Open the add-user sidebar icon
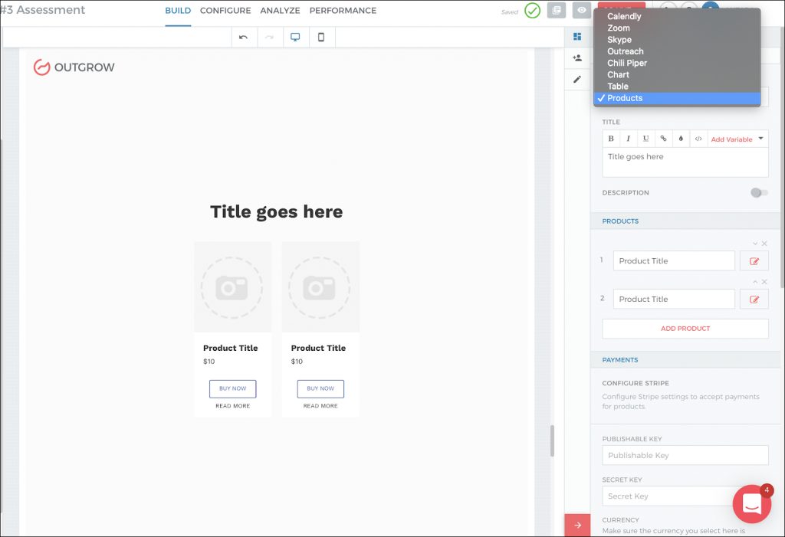This screenshot has height=537, width=785. coord(577,58)
